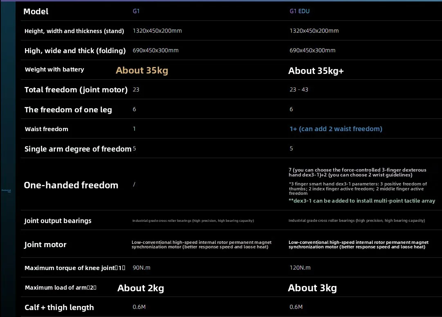This screenshot has width=442, height=317.
Task: Click '1+ (can add 2 waist freedom)' text
Action: tap(336, 129)
